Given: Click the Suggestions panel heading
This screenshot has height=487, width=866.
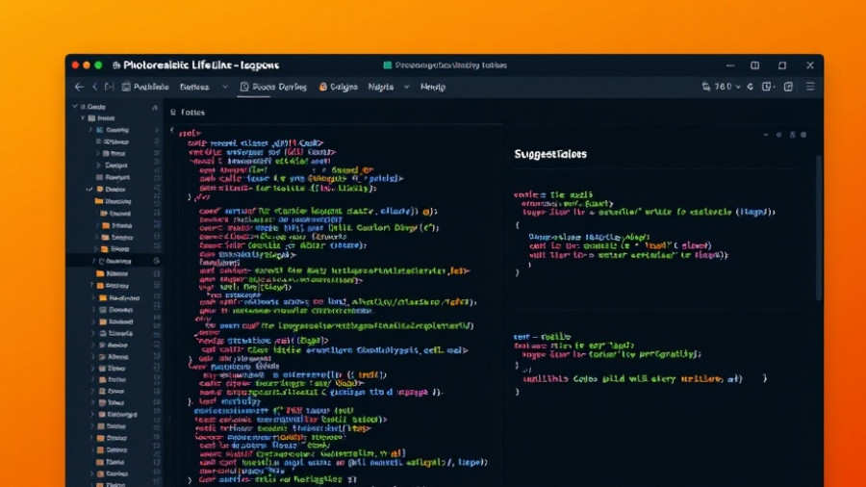Looking at the screenshot, I should pos(550,154).
